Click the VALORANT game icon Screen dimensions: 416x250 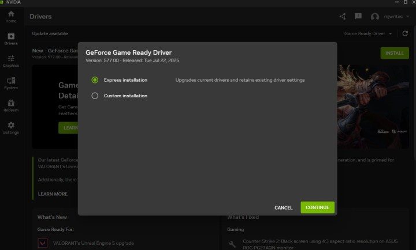pos(43,243)
